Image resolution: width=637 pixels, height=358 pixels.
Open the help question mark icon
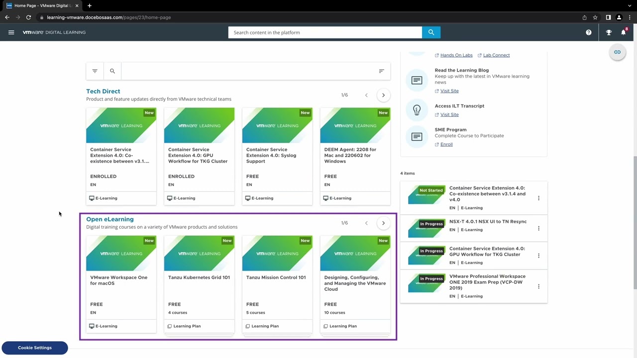[588, 32]
